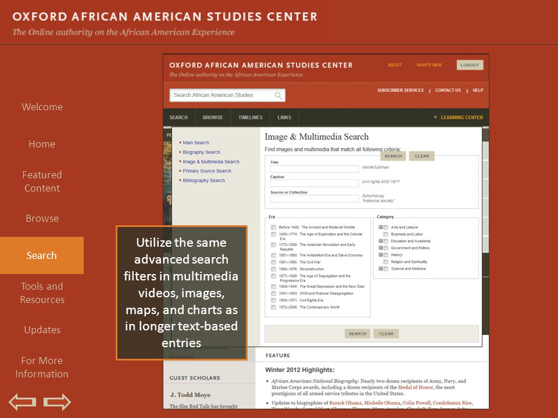Screen dimensions: 558x418
Task: Click the SEARCH tab in site navbar
Action: point(178,117)
